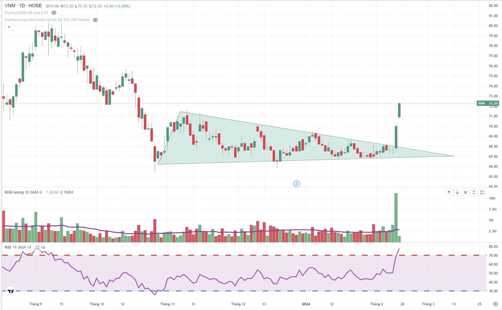This screenshot has height=310, width=502.
Task: Move volume pane down
Action: pos(457,193)
